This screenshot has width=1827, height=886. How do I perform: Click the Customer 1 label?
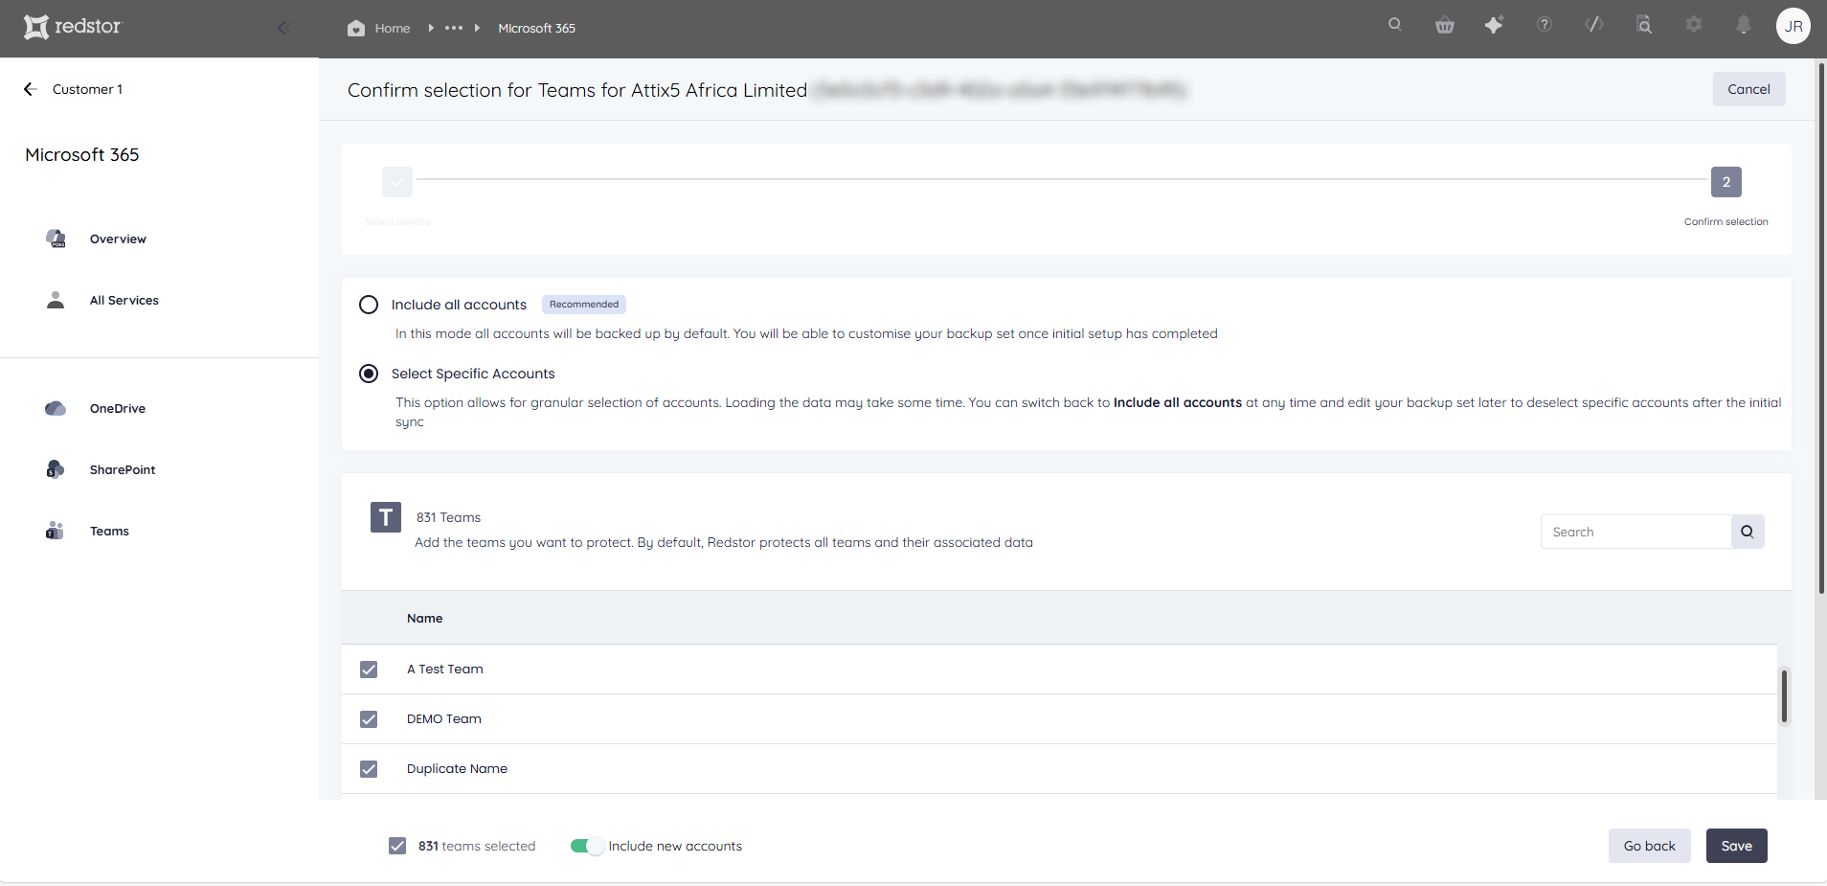click(87, 89)
